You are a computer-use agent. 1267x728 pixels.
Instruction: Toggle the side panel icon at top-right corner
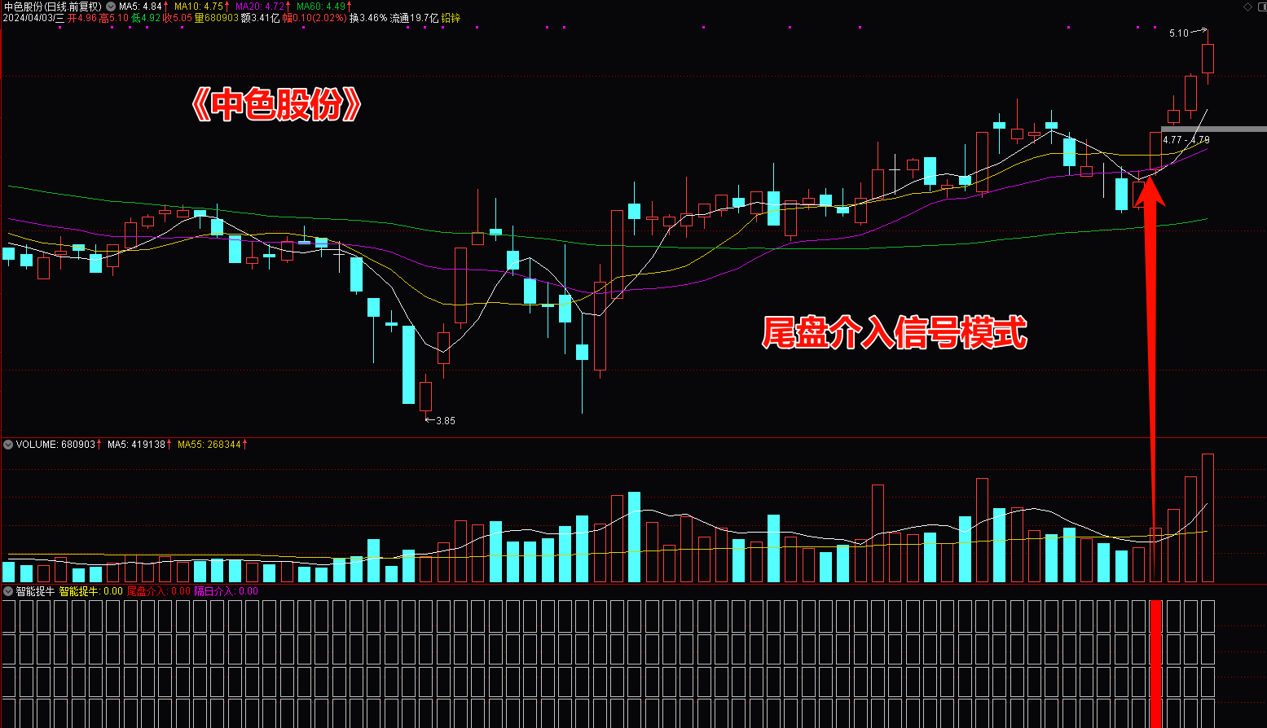[x=1261, y=7]
